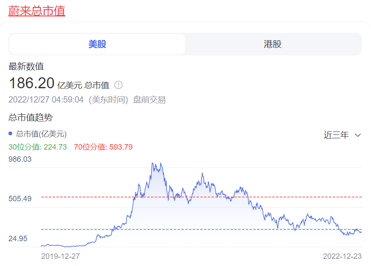Viewport: 371px width, 266px height.
Task: Click the 2019-12-27 start date label
Action: 60,256
